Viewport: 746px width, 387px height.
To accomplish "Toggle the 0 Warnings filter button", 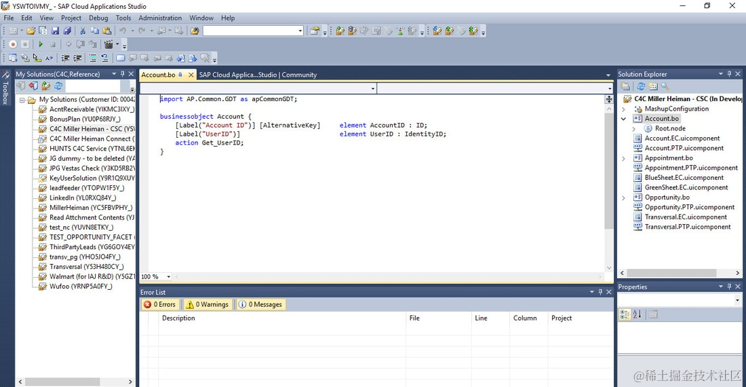I will tap(208, 305).
